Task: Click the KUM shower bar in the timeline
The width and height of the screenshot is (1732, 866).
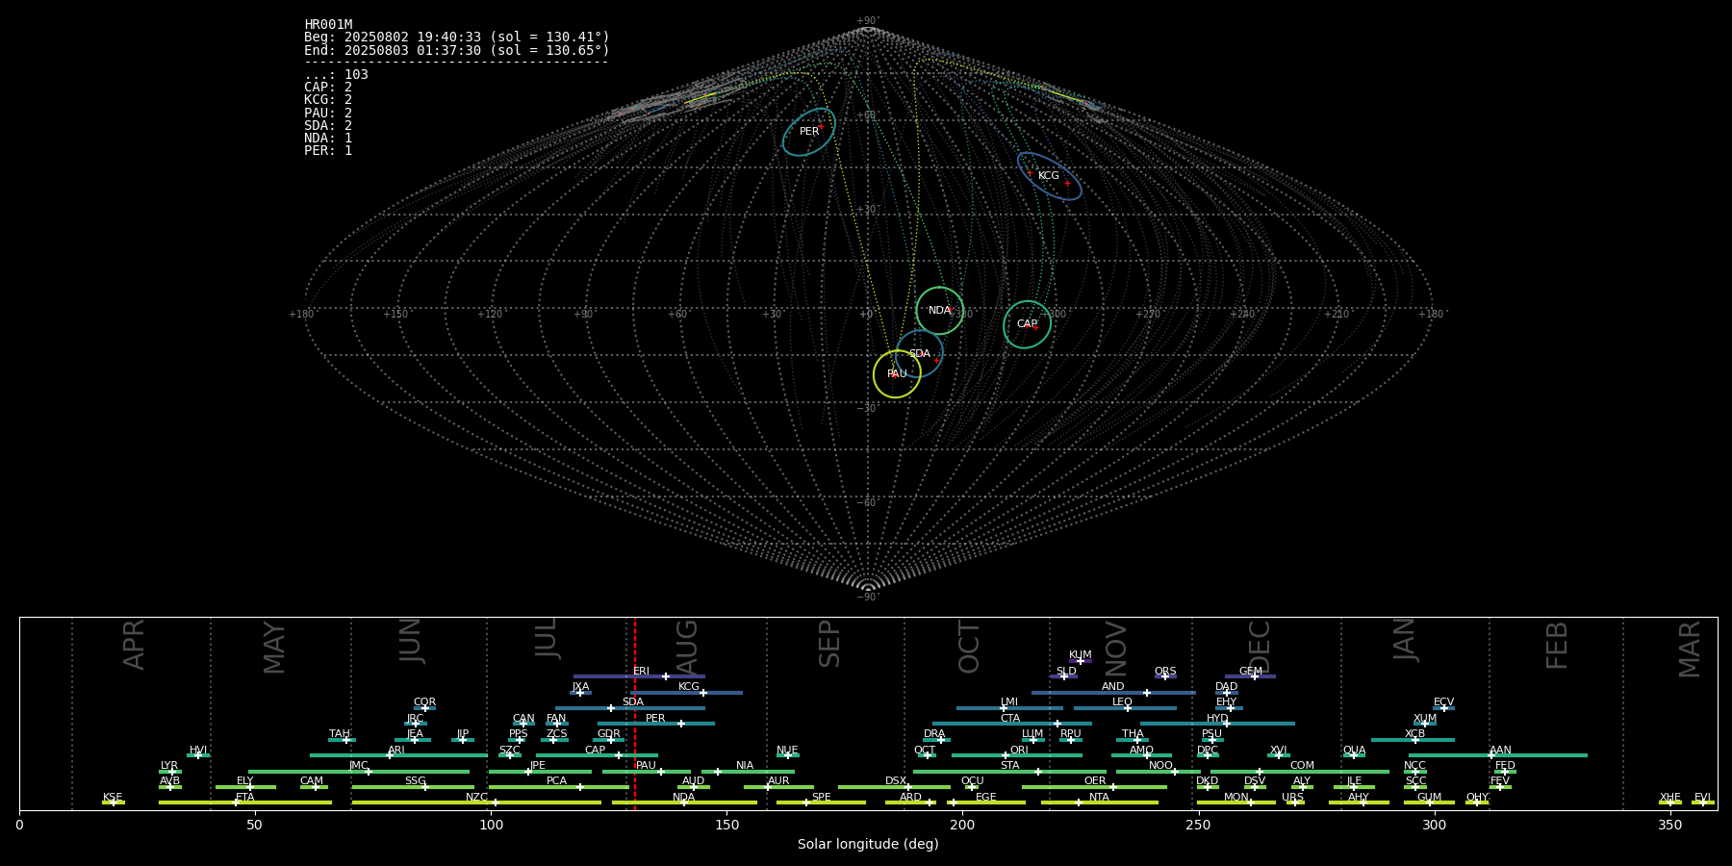Action: pos(1081,661)
